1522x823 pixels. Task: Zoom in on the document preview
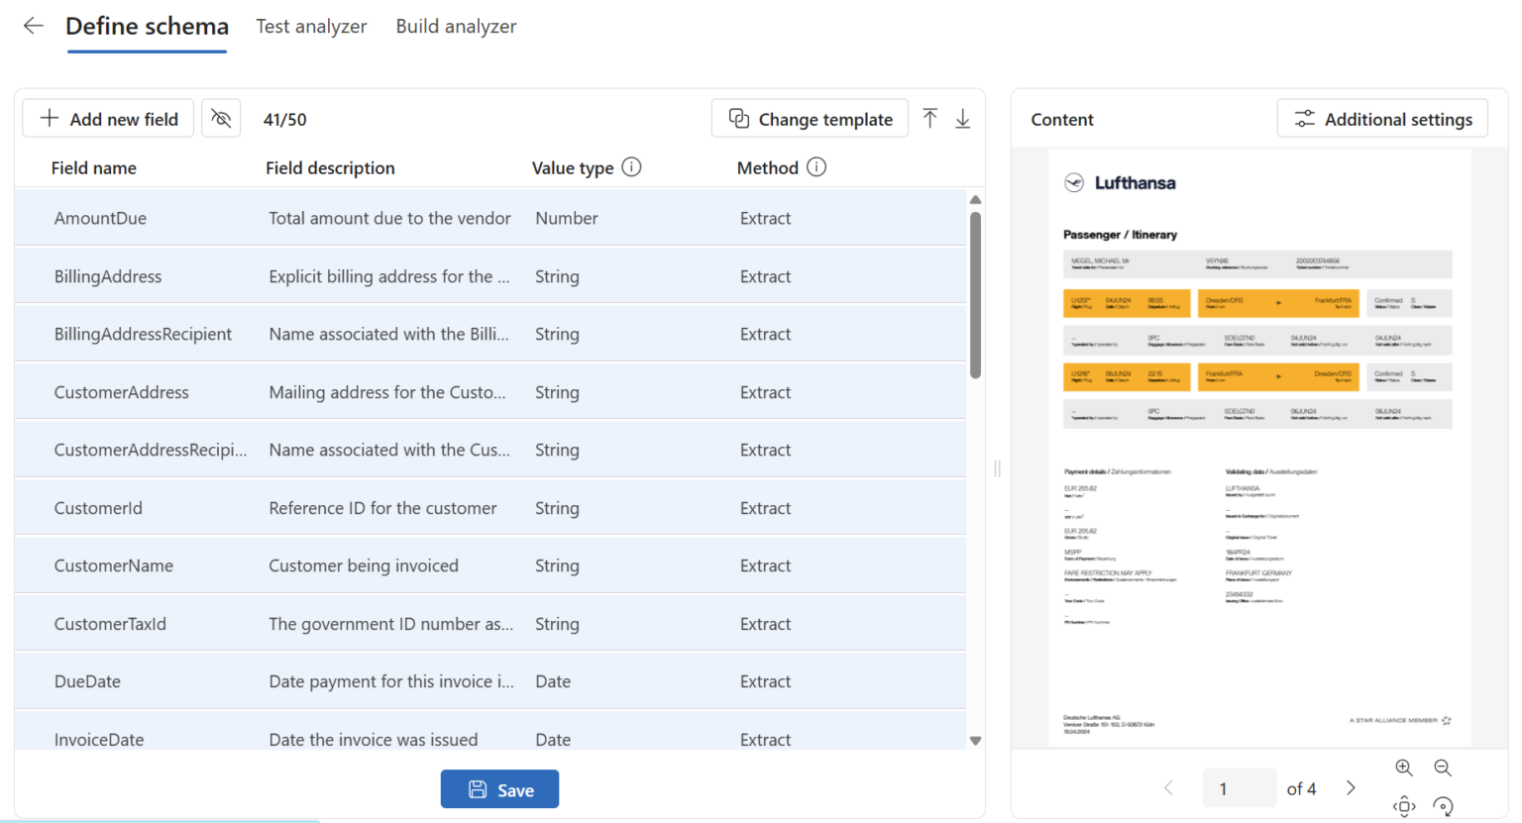pyautogui.click(x=1404, y=768)
